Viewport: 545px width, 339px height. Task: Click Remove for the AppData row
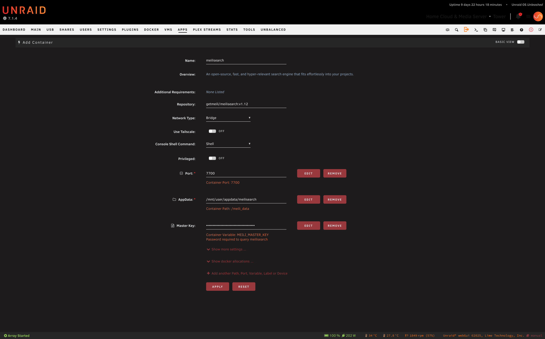[x=335, y=199]
